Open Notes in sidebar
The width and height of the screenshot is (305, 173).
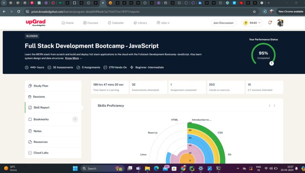53,131
